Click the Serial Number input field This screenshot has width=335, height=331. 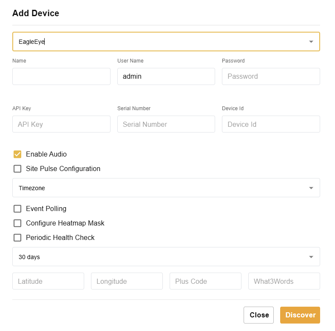(x=166, y=124)
